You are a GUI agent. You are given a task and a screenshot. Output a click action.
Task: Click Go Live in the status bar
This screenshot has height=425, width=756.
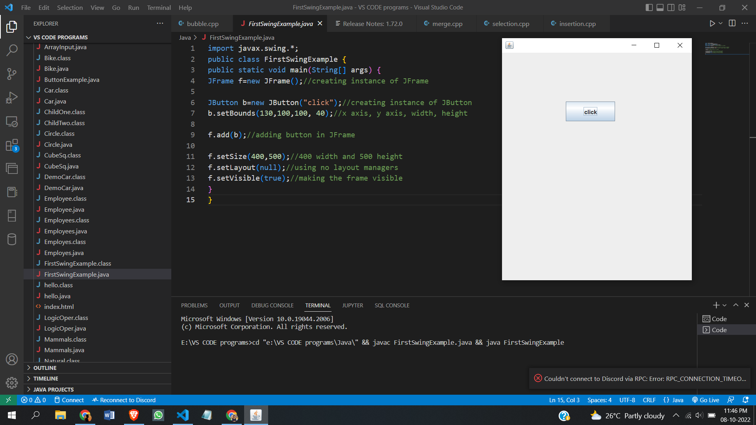[x=706, y=400]
